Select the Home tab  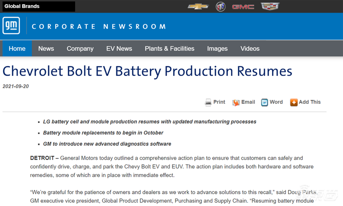[x=17, y=48]
